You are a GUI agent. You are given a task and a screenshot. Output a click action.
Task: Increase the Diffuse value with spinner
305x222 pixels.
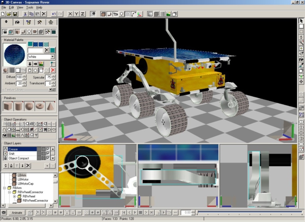[x=25, y=75]
